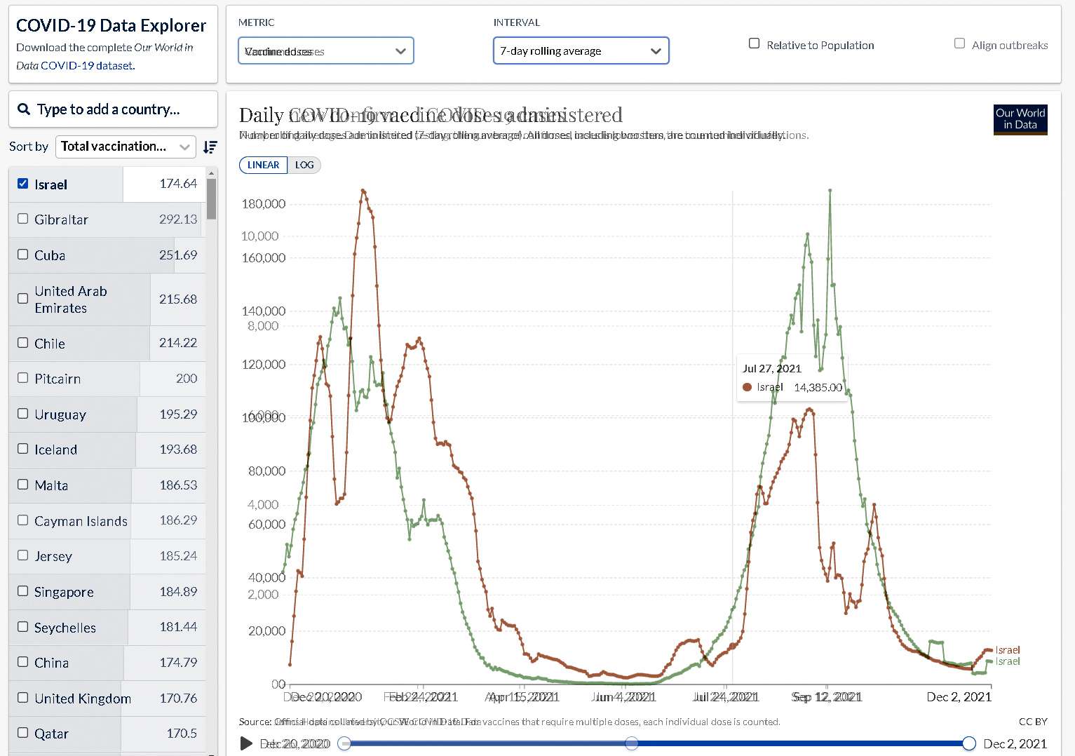Click the timeline end handle at Dec 2, 2021
The width and height of the screenshot is (1075, 756).
coord(968,743)
